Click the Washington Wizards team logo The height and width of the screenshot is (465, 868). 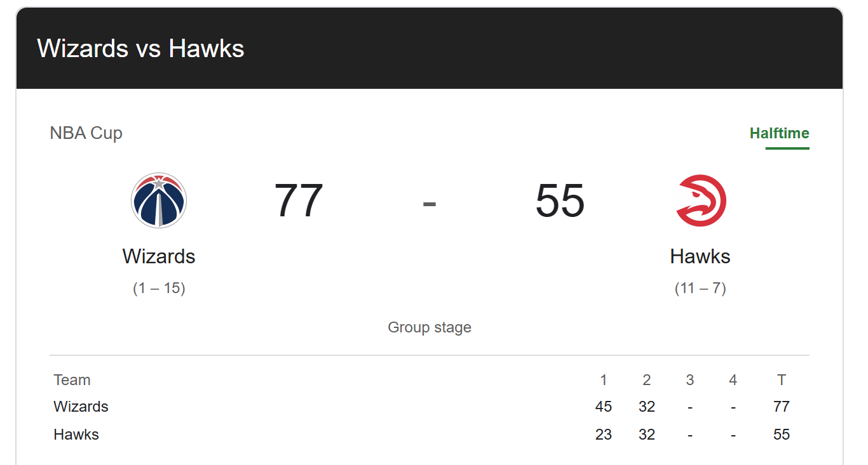point(159,200)
